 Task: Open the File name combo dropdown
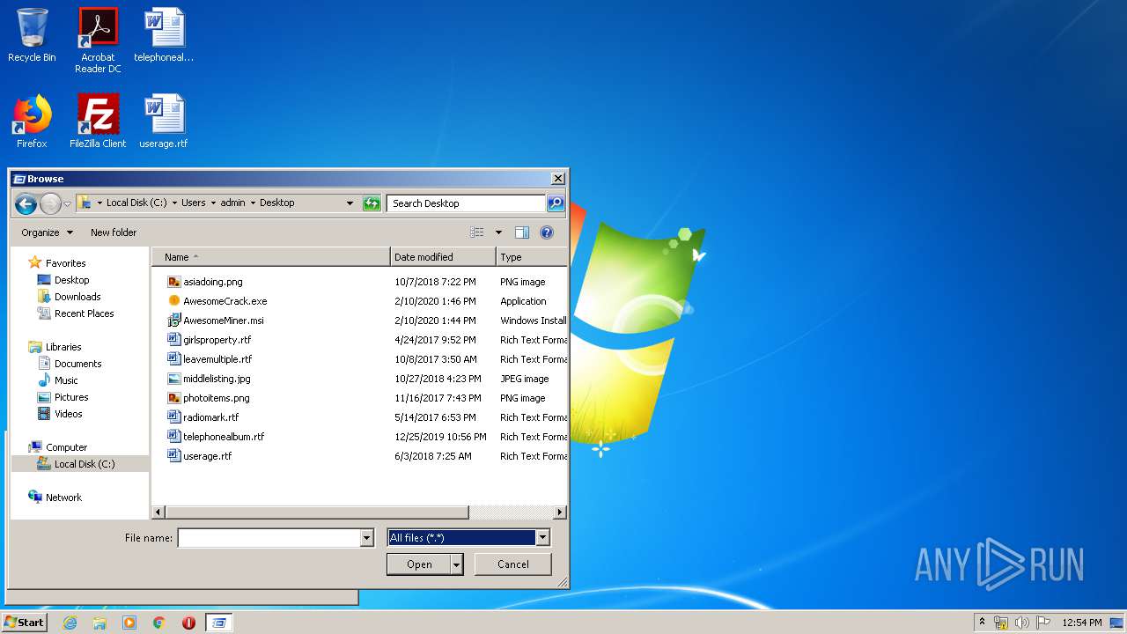pyautogui.click(x=367, y=538)
